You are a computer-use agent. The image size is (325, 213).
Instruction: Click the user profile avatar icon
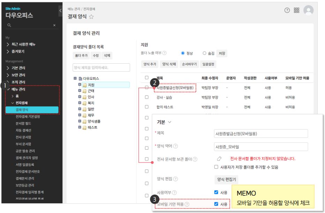click(x=308, y=10)
